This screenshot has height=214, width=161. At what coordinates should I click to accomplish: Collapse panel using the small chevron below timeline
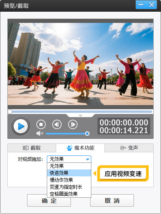tap(80, 116)
